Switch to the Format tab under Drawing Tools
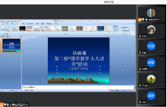 [56, 24]
